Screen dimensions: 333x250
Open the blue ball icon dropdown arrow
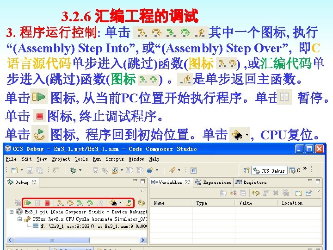point(157,170)
